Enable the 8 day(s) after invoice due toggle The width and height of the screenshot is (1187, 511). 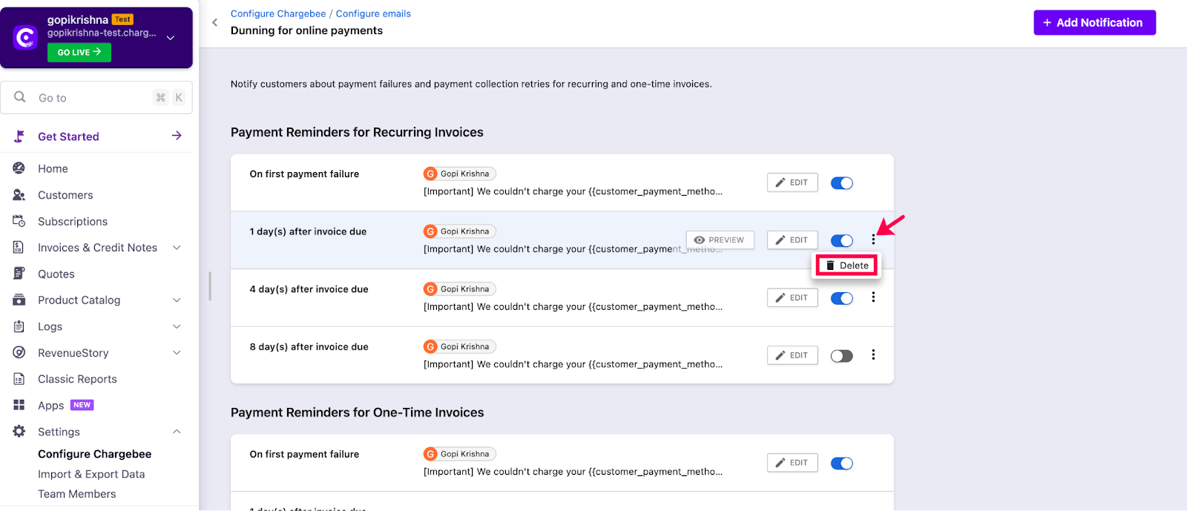tap(841, 356)
